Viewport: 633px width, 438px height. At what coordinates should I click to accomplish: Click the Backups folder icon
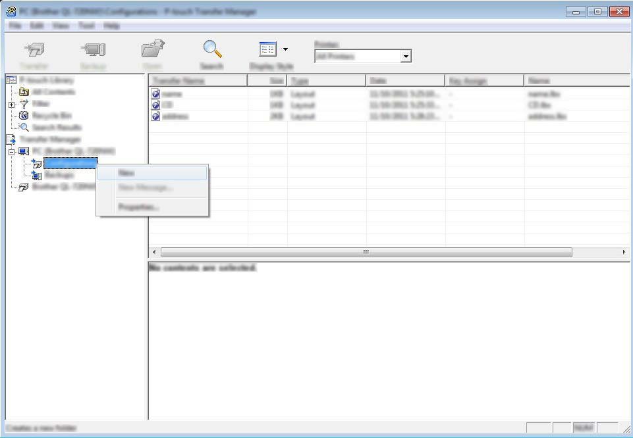(36, 176)
